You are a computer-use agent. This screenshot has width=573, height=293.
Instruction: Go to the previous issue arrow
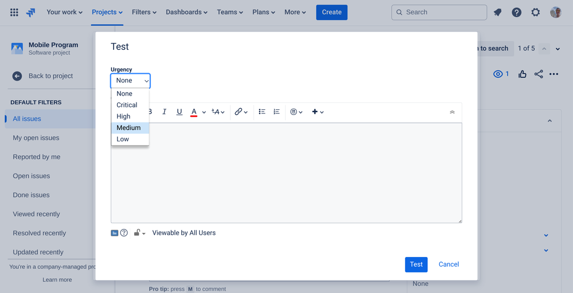pyautogui.click(x=544, y=49)
